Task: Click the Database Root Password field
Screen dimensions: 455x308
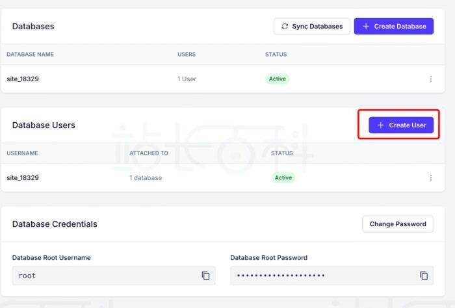Action: [322, 276]
